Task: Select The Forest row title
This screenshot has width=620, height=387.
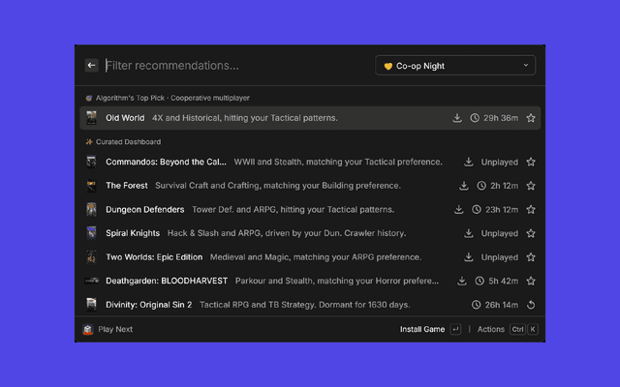Action: coord(127,186)
